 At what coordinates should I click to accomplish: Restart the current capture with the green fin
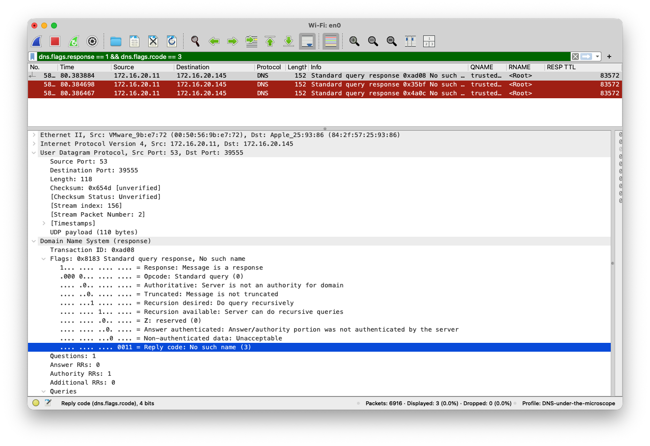pos(74,41)
